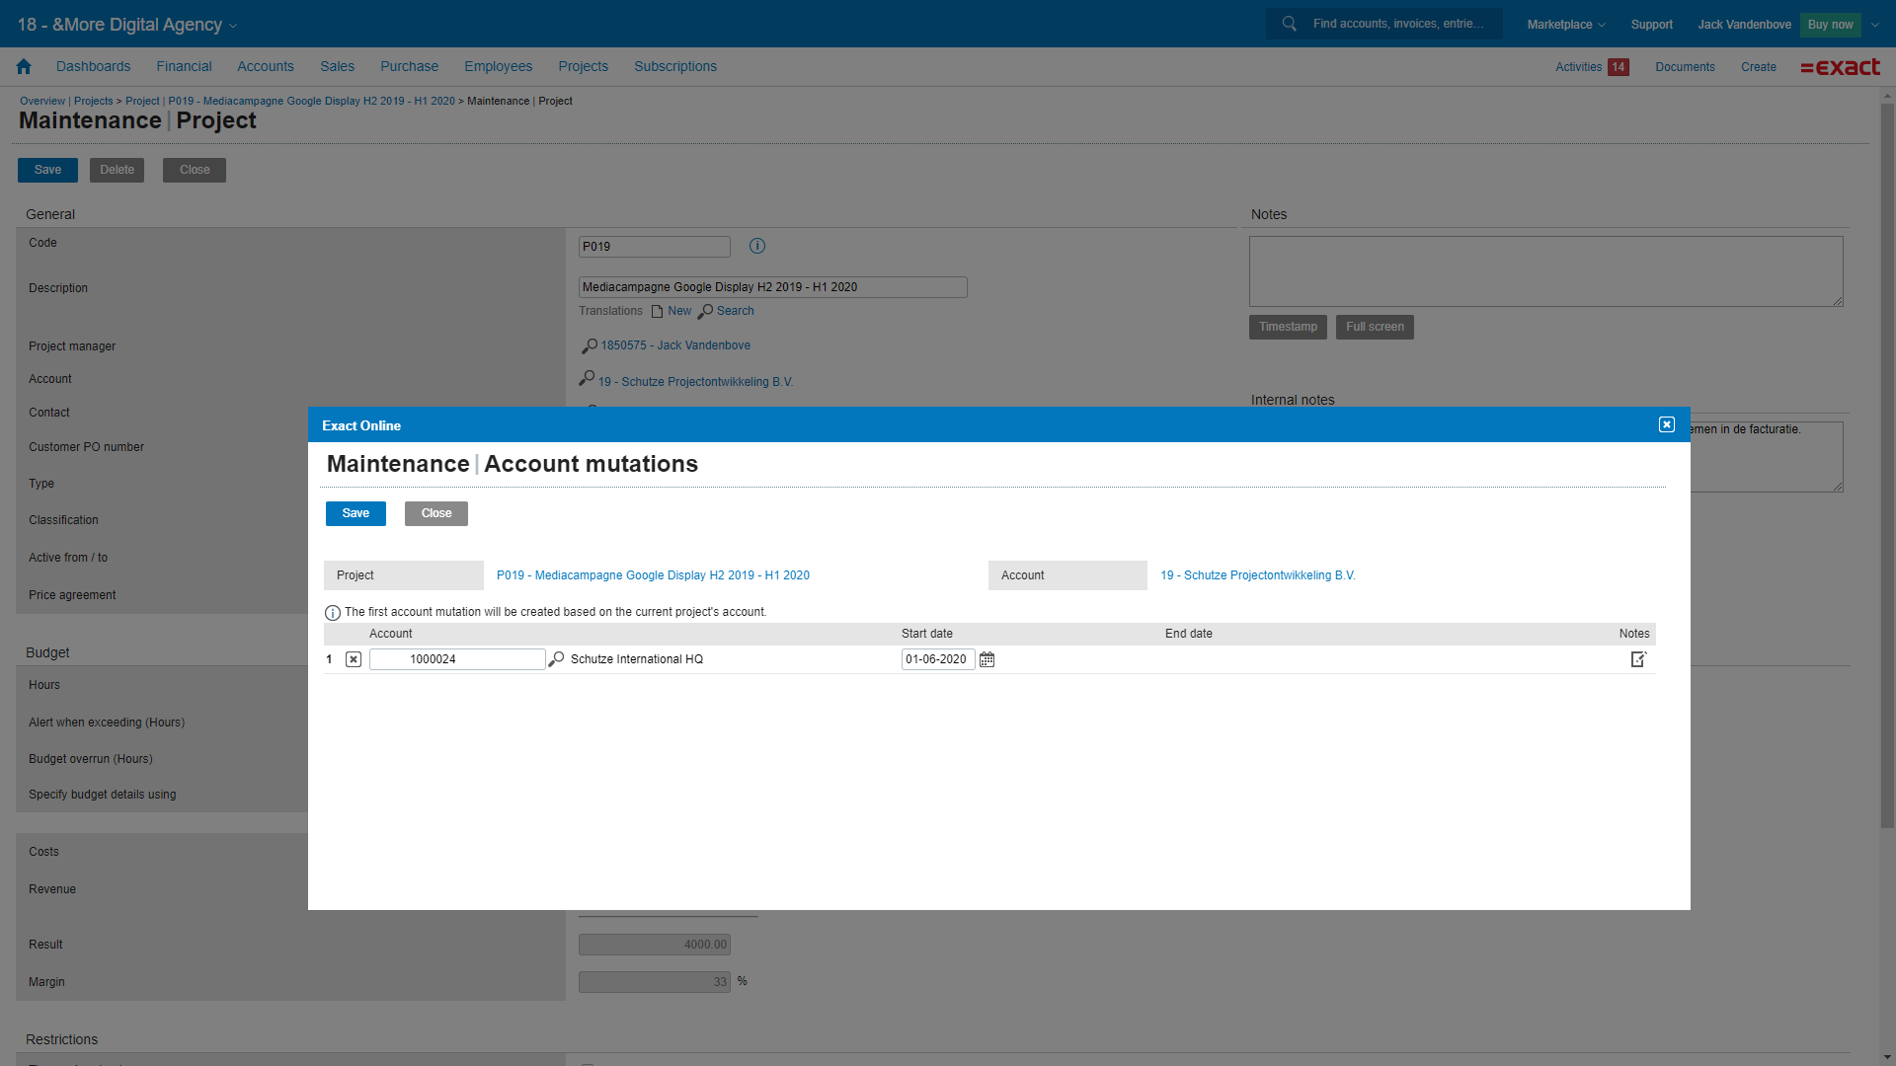
Task: Click the Exact logo
Action: click(1840, 67)
